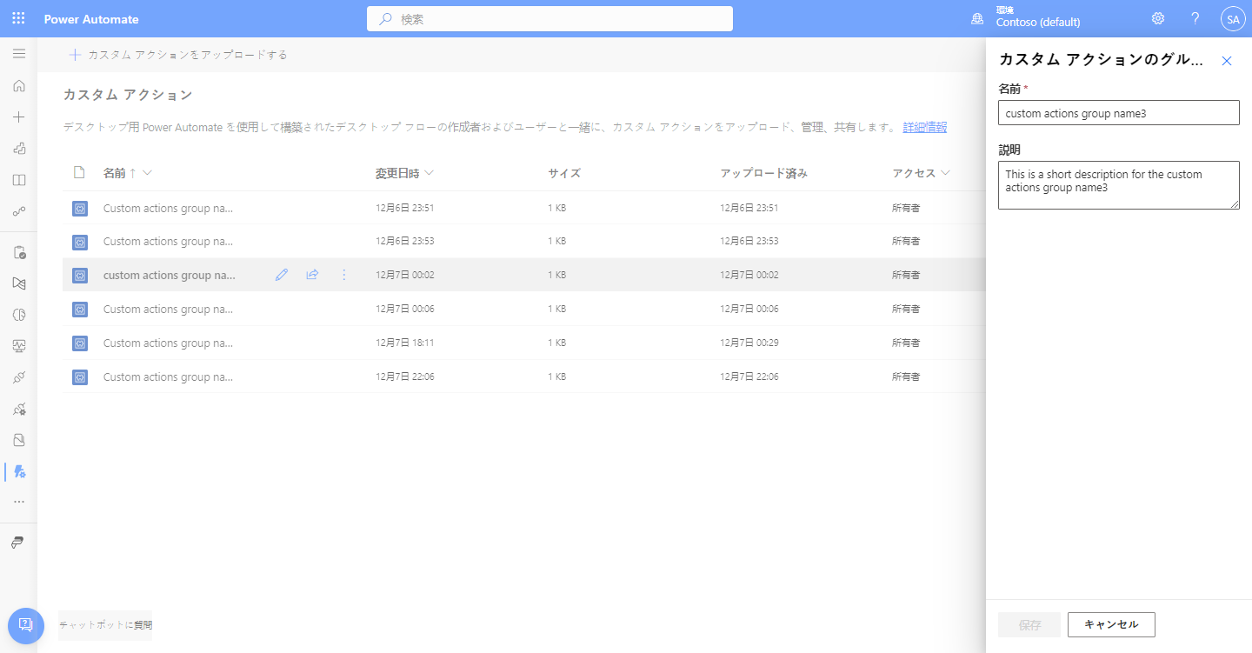The width and height of the screenshot is (1252, 653).
Task: Click the カスタム アクション page heading
Action: click(128, 94)
